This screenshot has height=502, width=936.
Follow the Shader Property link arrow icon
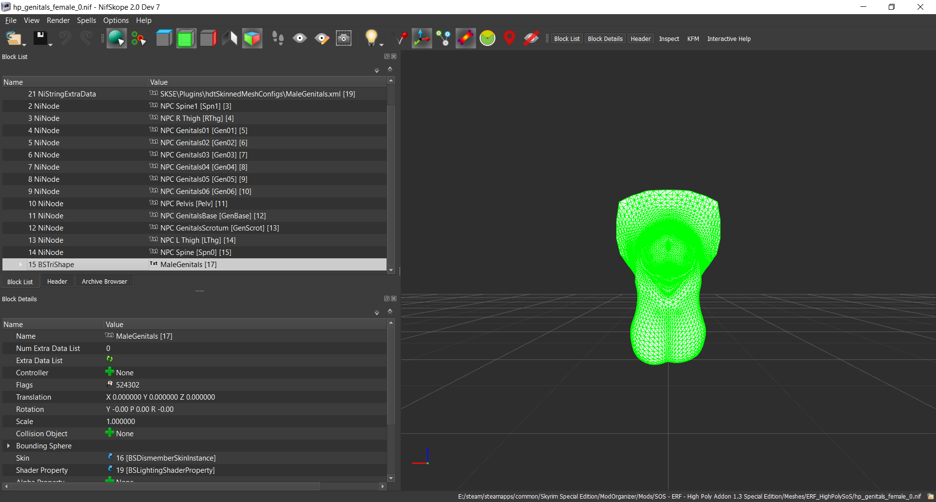(x=110, y=469)
